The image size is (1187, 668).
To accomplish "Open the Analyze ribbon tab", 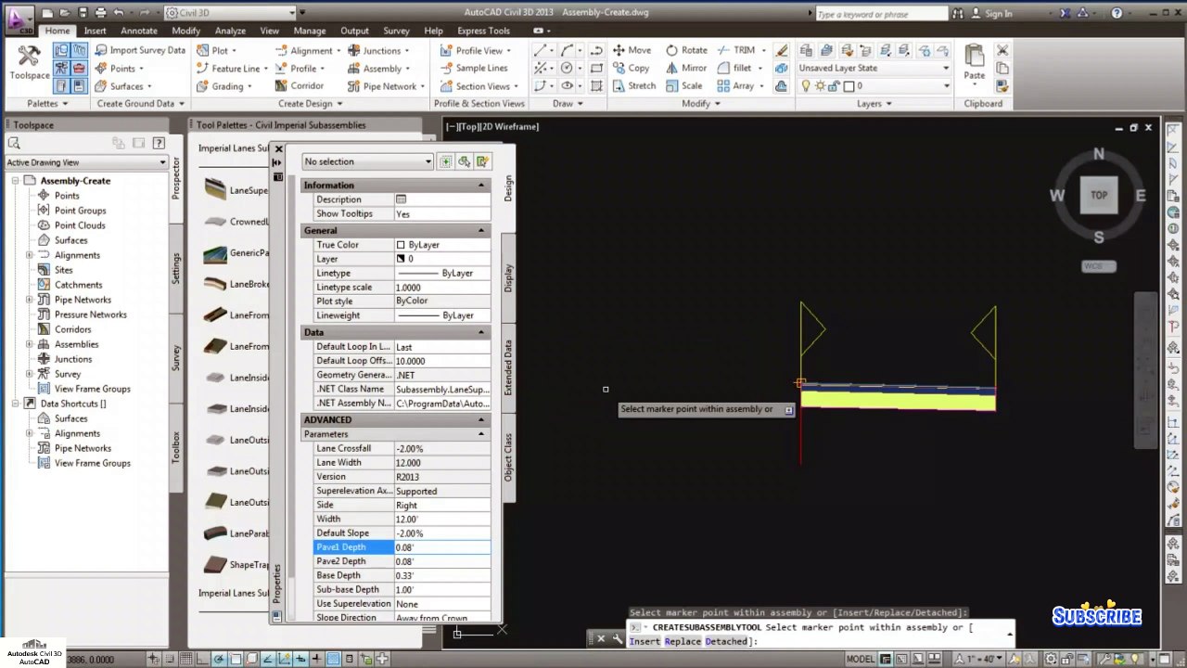I will 230,31.
